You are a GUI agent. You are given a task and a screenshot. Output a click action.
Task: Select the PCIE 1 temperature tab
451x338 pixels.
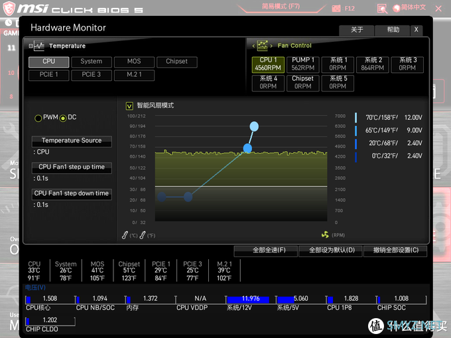coord(48,75)
